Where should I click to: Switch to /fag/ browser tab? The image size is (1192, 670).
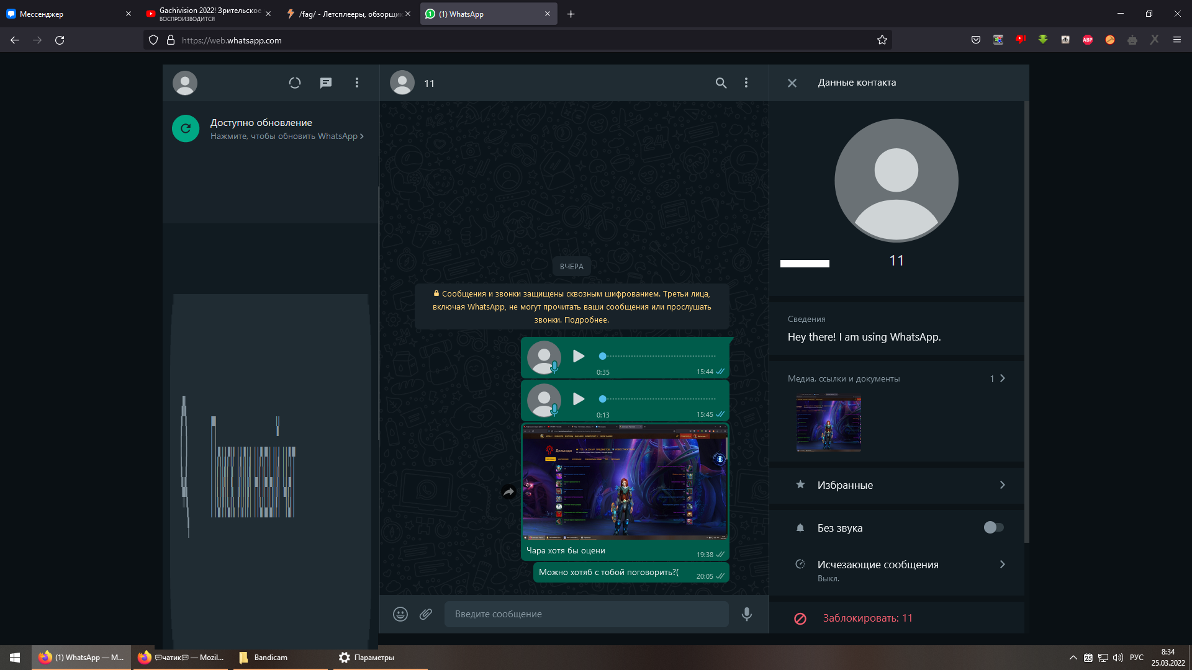tap(349, 14)
